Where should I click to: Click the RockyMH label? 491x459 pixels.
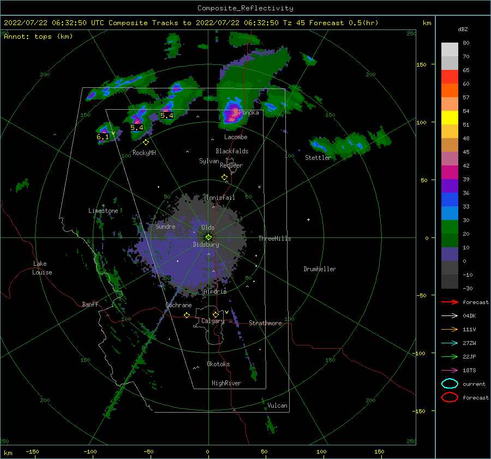(144, 153)
